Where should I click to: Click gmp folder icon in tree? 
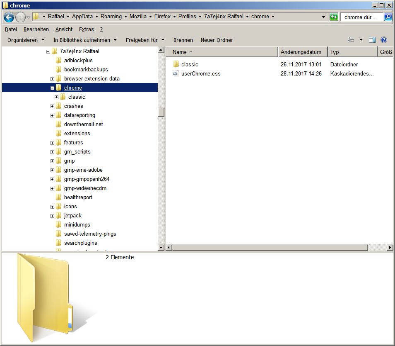(x=58, y=161)
